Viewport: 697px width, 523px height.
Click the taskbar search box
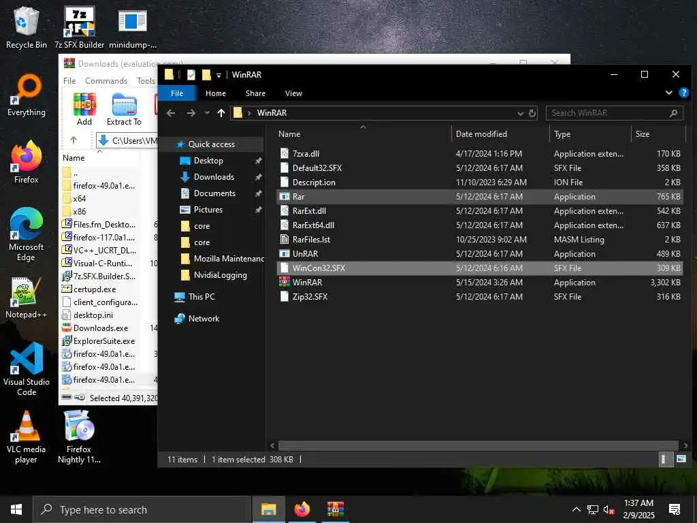pos(142,509)
